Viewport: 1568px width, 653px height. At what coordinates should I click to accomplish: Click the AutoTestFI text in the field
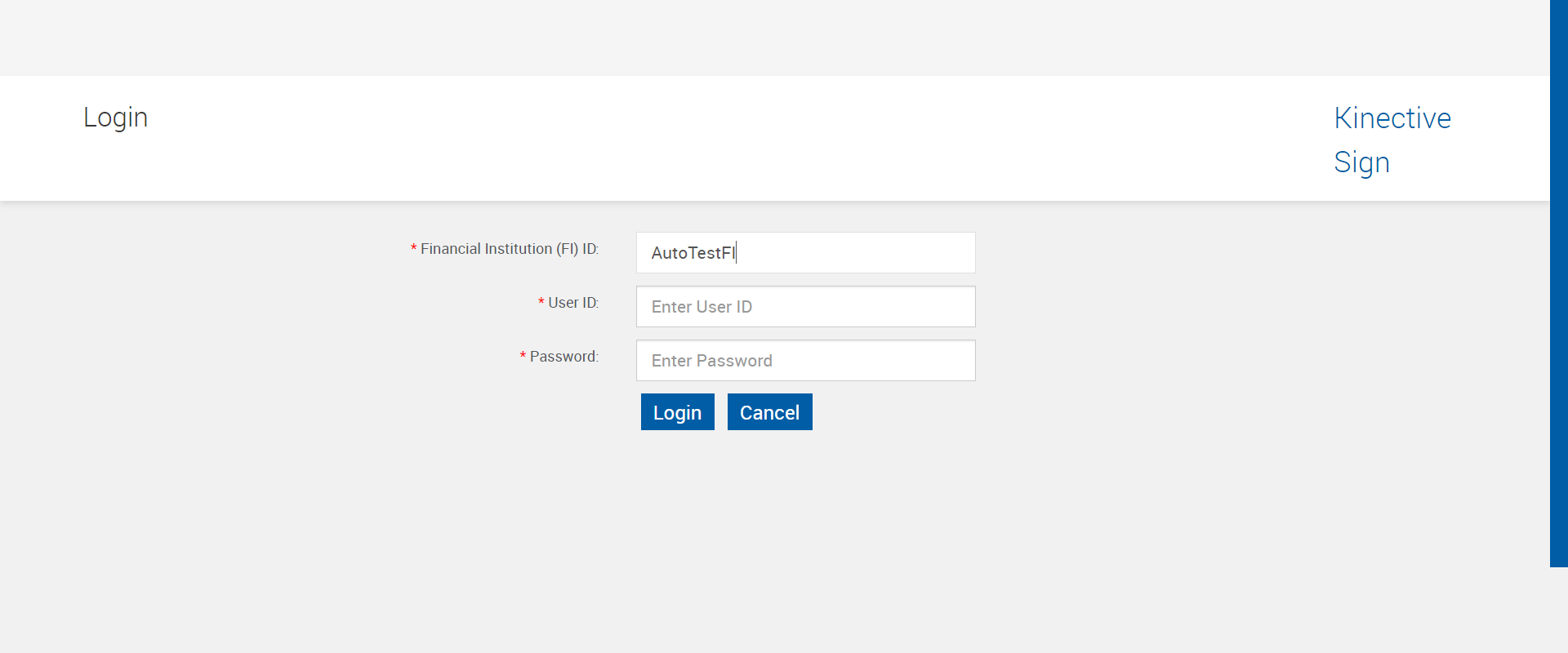tap(693, 253)
